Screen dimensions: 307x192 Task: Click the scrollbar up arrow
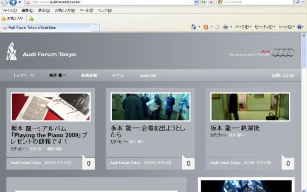[304, 36]
